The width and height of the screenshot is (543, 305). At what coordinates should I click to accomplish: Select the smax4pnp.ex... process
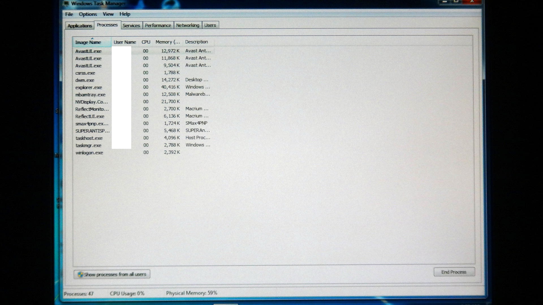143,123
